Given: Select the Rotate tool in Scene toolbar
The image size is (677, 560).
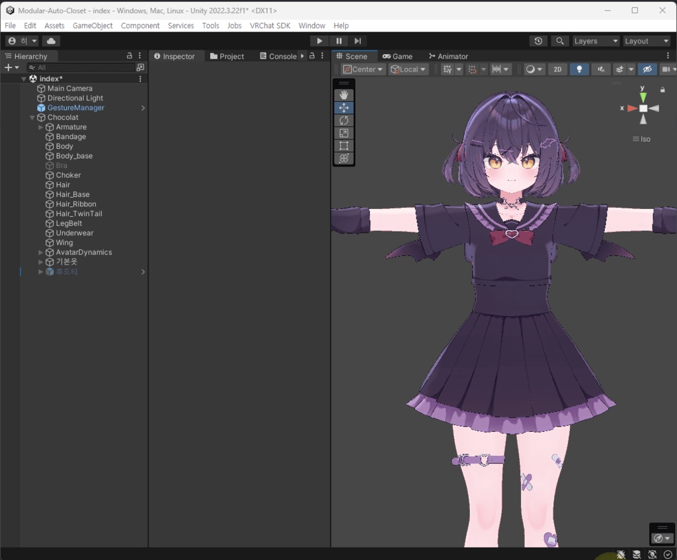Looking at the screenshot, I should tap(344, 120).
